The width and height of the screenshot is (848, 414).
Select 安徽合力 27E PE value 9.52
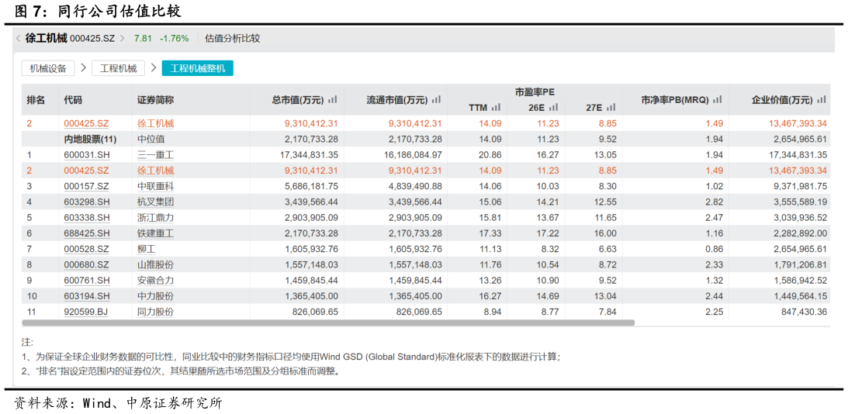[608, 281]
